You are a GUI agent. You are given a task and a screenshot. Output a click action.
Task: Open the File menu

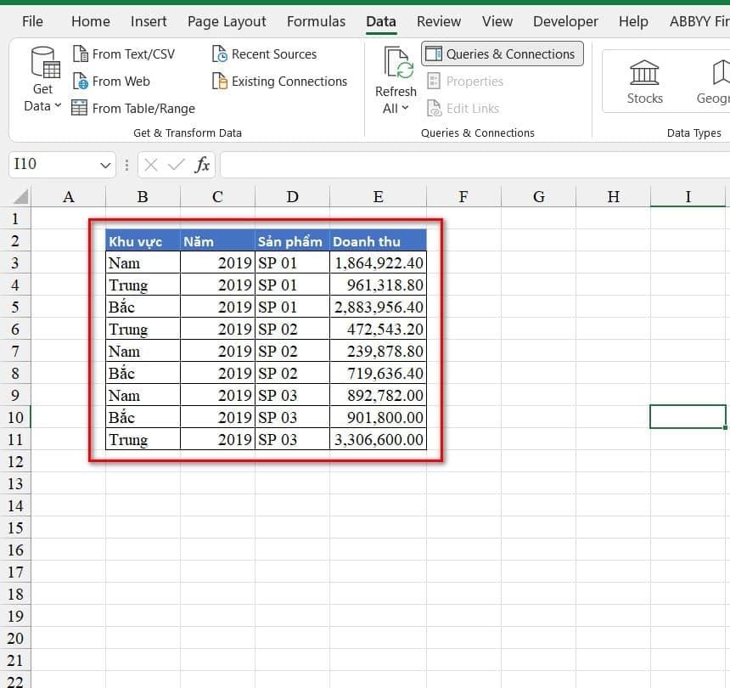point(32,21)
